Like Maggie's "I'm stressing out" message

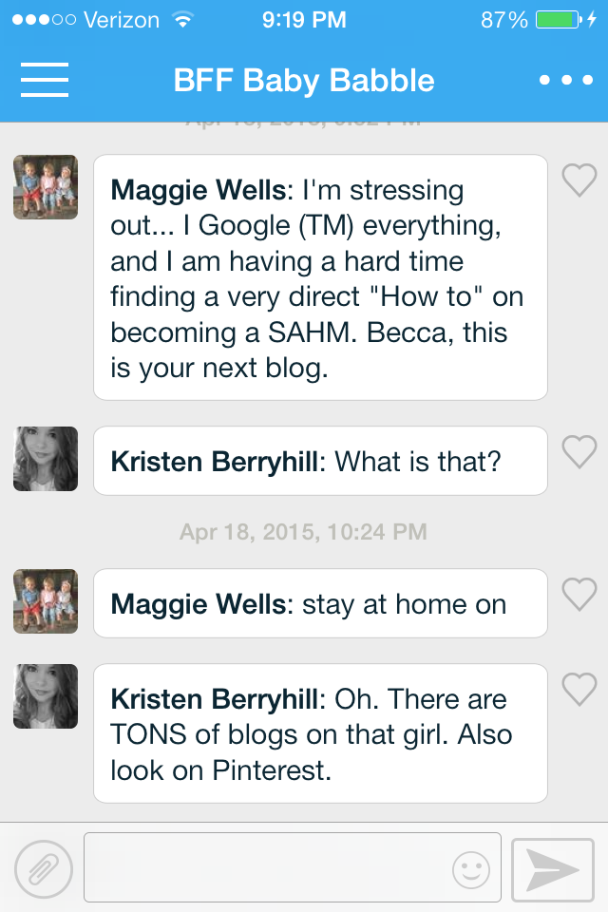pyautogui.click(x=579, y=180)
